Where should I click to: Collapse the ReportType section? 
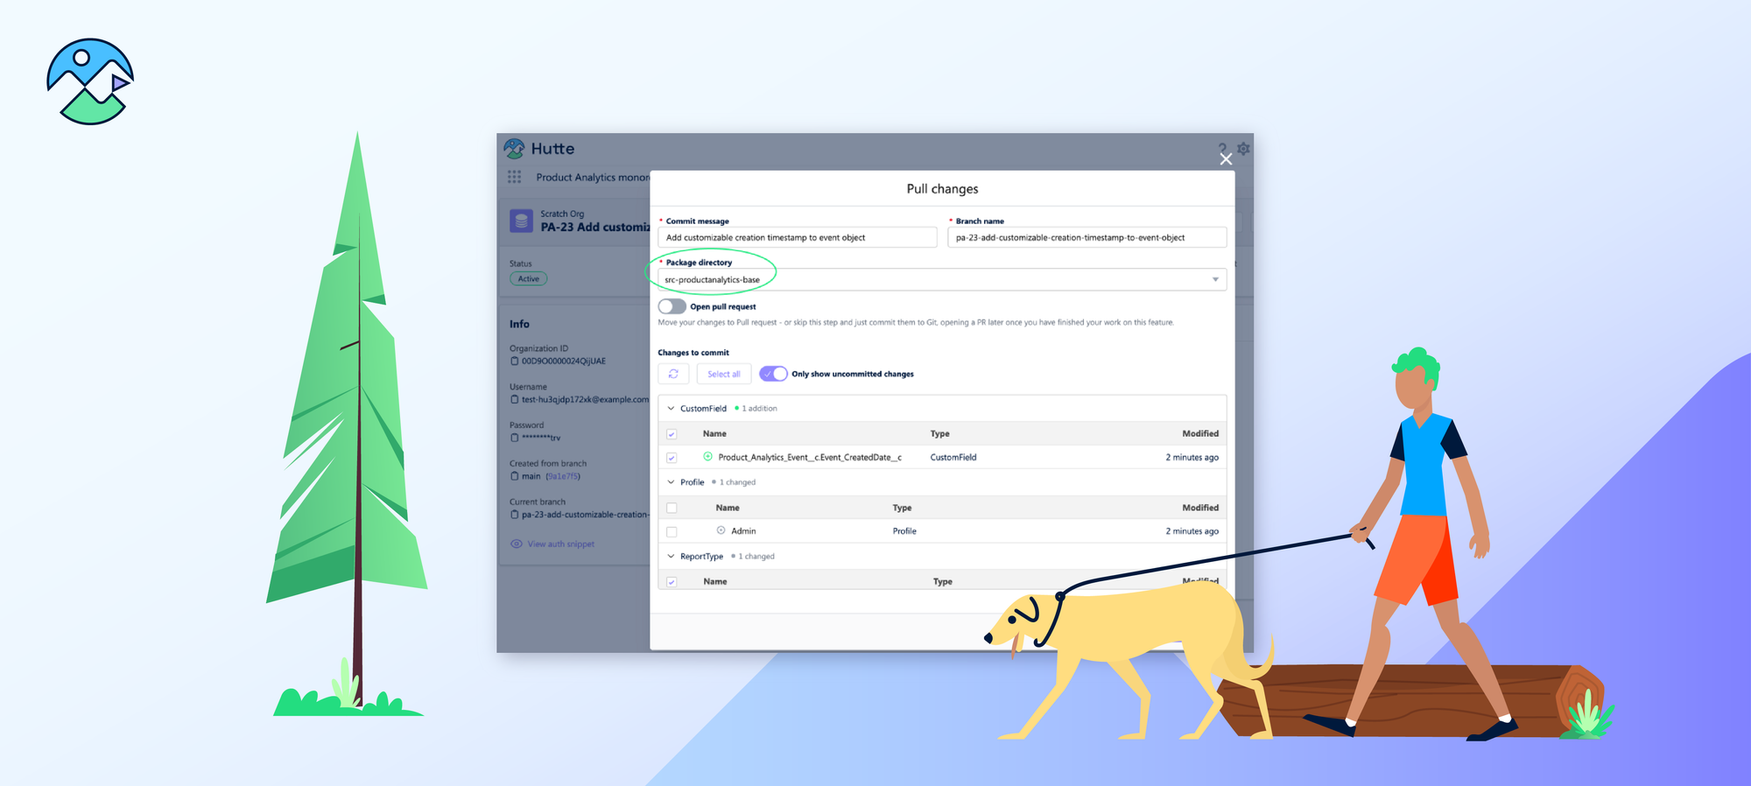point(671,556)
